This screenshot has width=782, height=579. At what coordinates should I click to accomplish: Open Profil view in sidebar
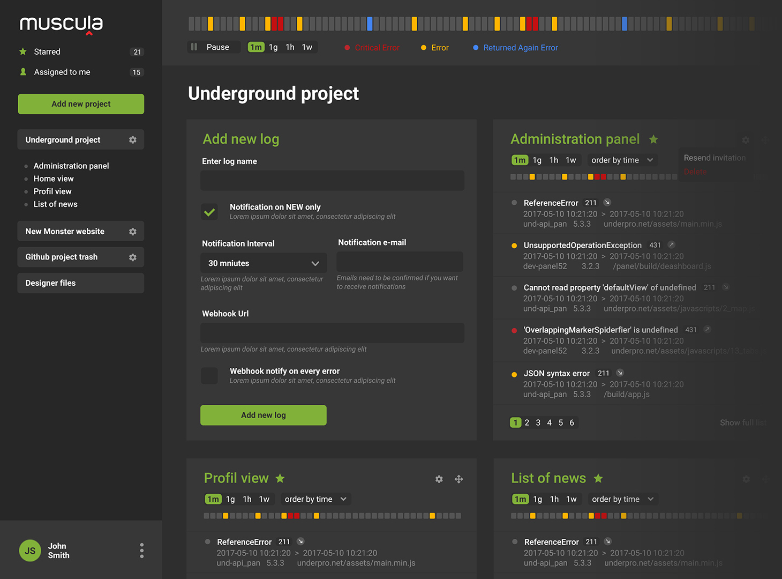52,191
